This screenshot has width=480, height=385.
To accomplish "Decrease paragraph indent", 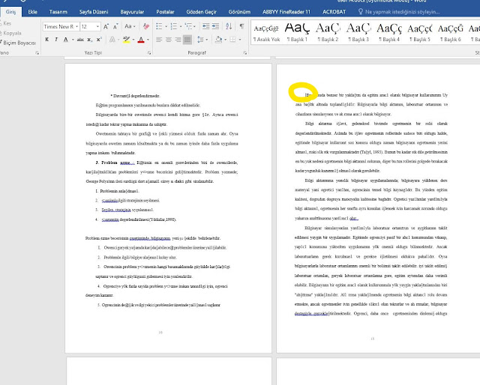I will (x=205, y=26).
